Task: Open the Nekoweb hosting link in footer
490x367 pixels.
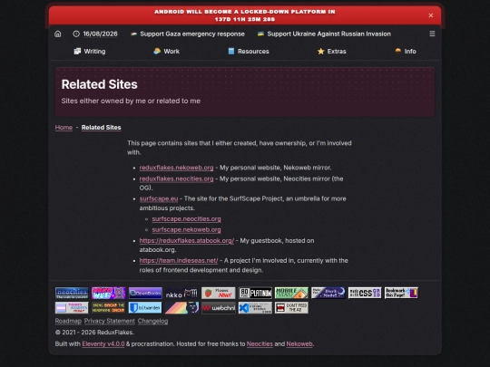Action: 299,344
